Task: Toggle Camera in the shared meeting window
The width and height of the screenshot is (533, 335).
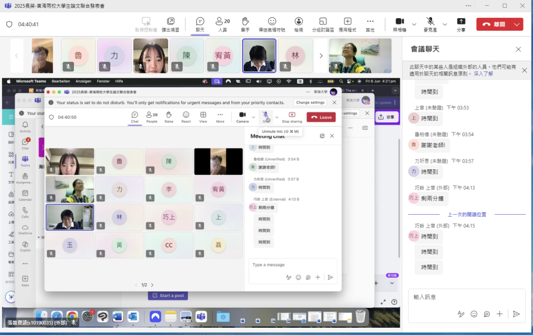Action: coord(243,117)
